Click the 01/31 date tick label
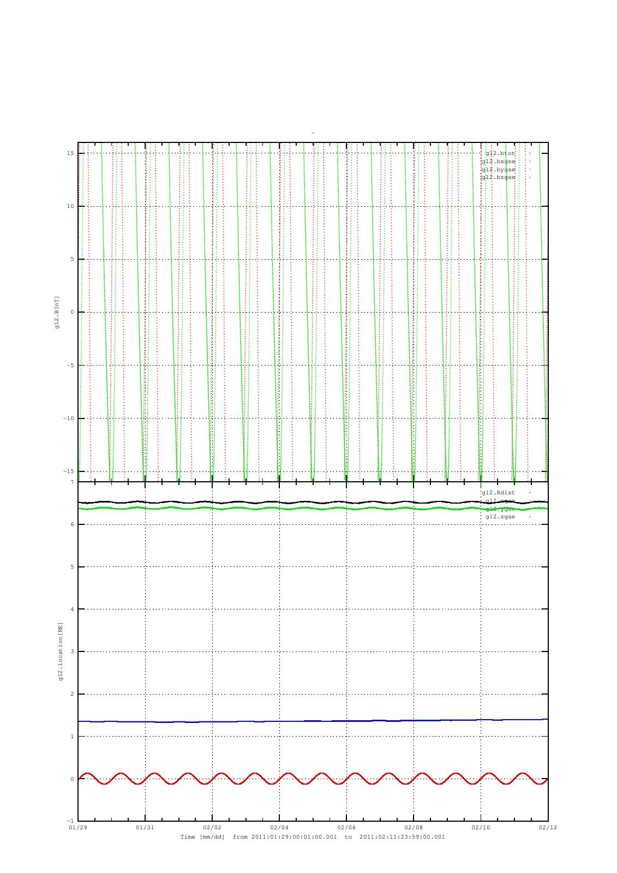The width and height of the screenshot is (617, 873). tap(145, 827)
